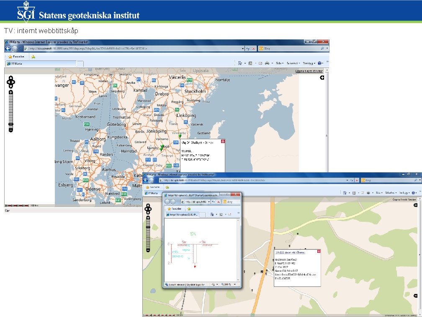Click the vertical scrollbar in GeoArkiv popup window

click(238, 250)
